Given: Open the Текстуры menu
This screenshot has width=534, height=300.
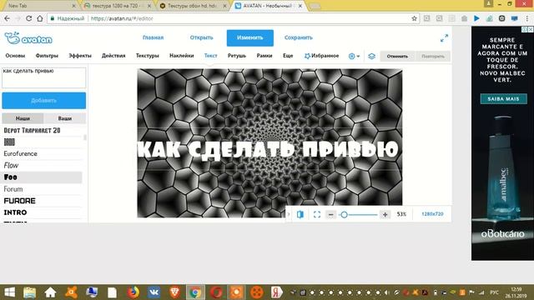Looking at the screenshot, I should coord(148,56).
